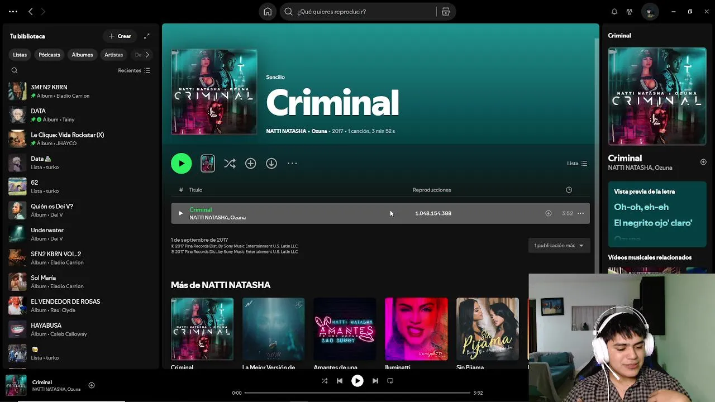Open EL VENDEDOR DE ROSAS album
The height and width of the screenshot is (402, 715).
(81, 305)
